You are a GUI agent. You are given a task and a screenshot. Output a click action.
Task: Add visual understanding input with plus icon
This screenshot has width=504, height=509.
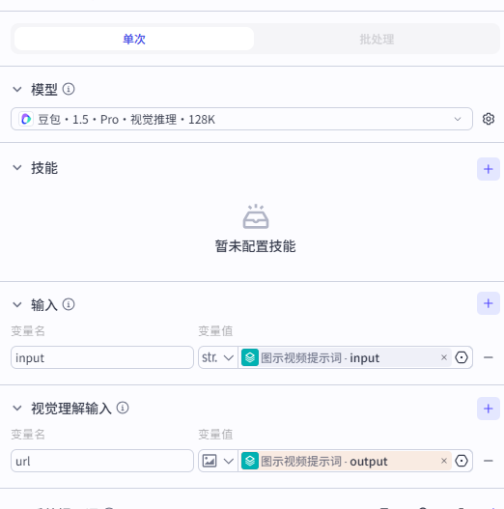pos(489,409)
